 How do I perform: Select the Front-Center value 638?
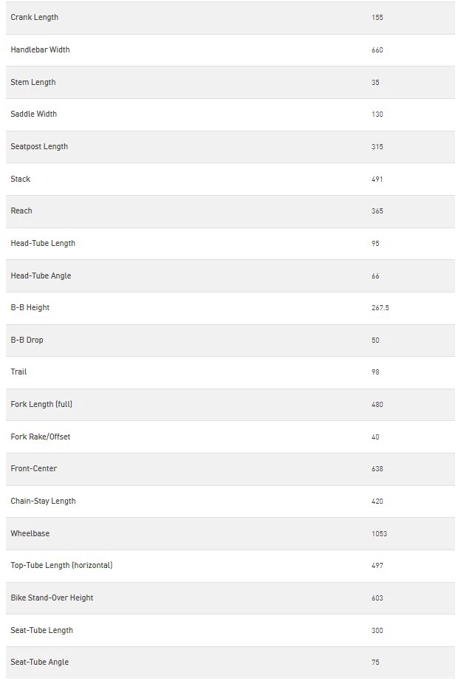pyautogui.click(x=377, y=469)
